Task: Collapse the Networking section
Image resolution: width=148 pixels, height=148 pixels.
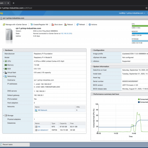Action: [x=3, y=76]
